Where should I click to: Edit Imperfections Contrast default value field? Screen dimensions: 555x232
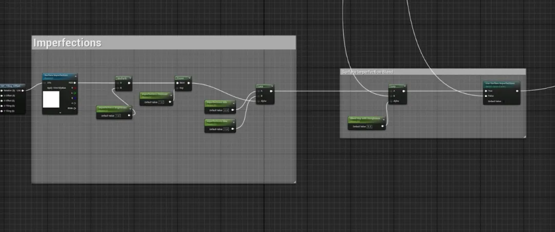point(161,102)
